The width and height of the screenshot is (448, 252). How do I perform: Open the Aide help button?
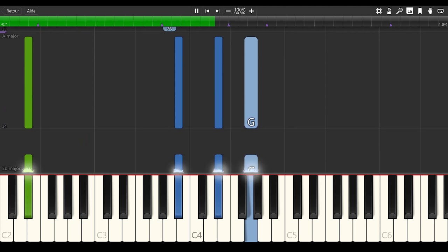tap(31, 11)
